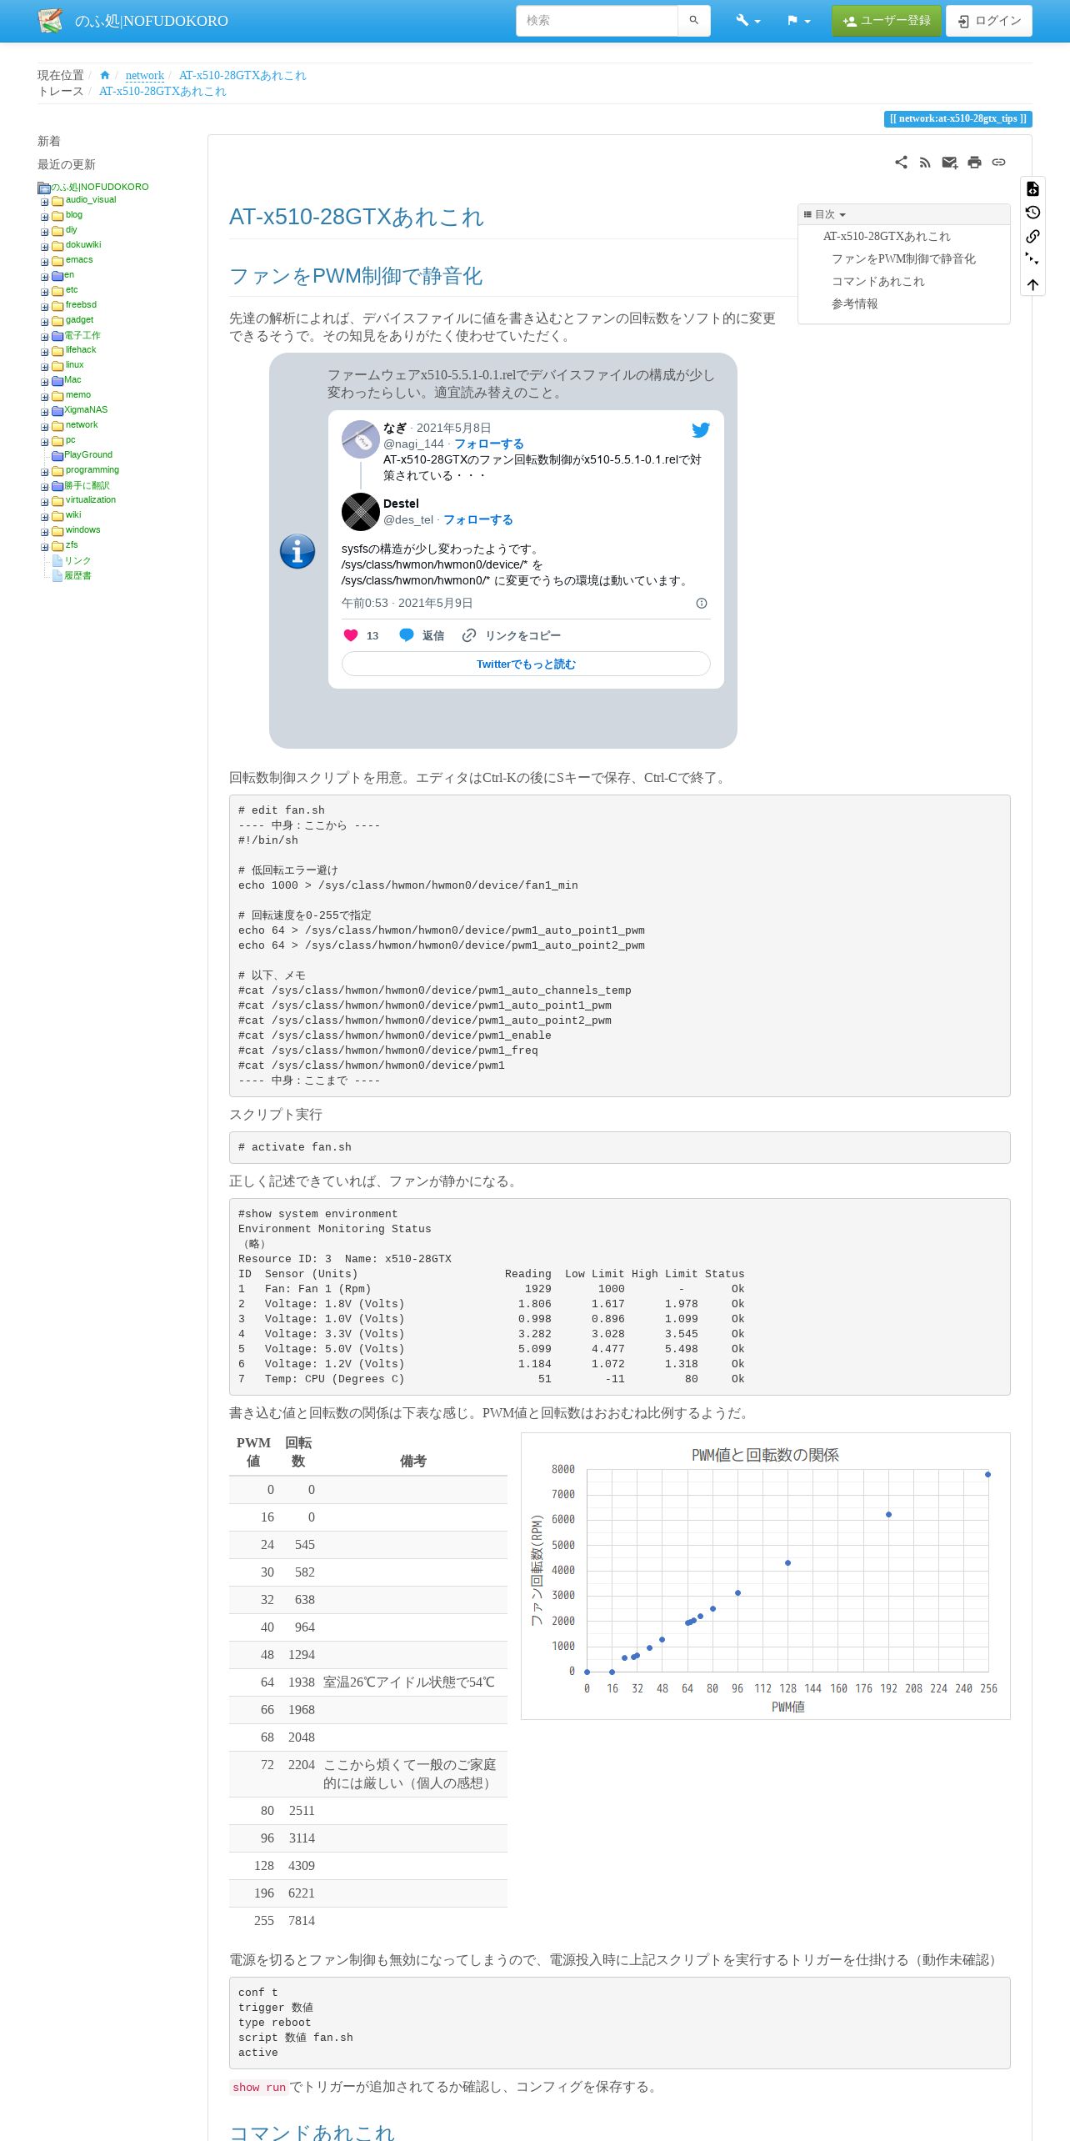Click the ログイン login button
This screenshot has height=2141, width=1070.
988,21
